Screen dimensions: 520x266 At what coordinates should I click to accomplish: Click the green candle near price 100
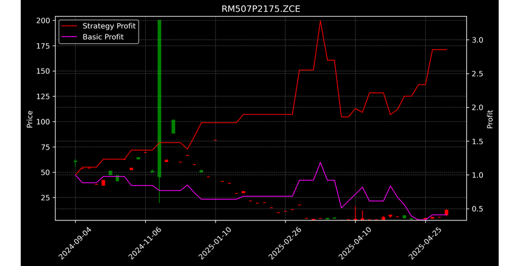(173, 126)
